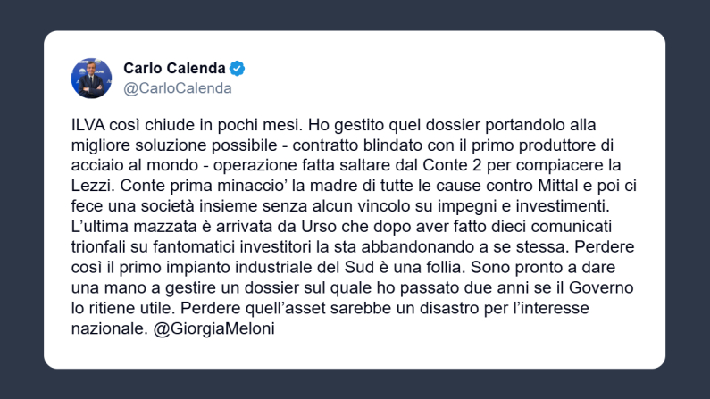Click the display name Carlo Calenda
This screenshot has height=399, width=710.
click(174, 69)
